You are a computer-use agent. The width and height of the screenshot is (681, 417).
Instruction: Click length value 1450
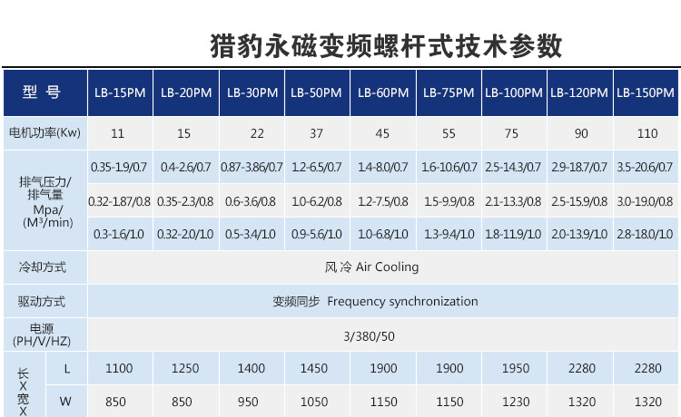coord(314,368)
